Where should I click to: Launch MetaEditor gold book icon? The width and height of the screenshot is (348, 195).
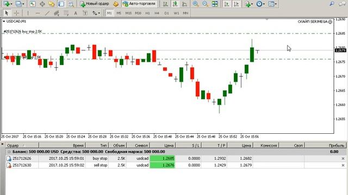tap(116, 4)
